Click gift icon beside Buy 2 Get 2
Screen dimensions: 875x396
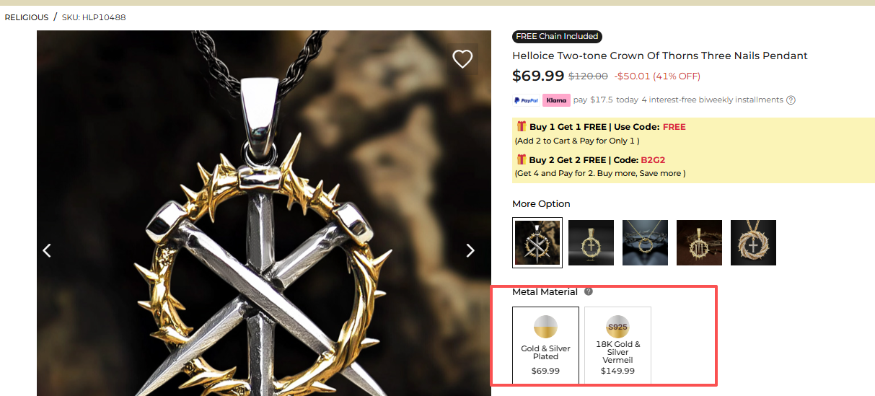(521, 159)
